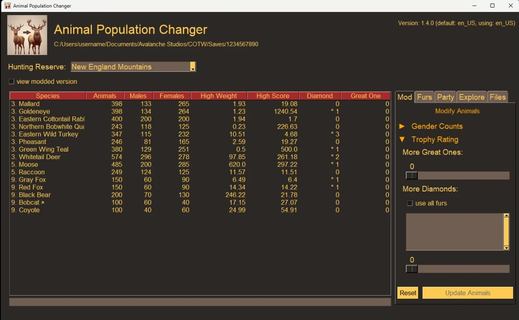Check the use all furs option
Viewport: 519px width, 320px height.
[x=410, y=203]
